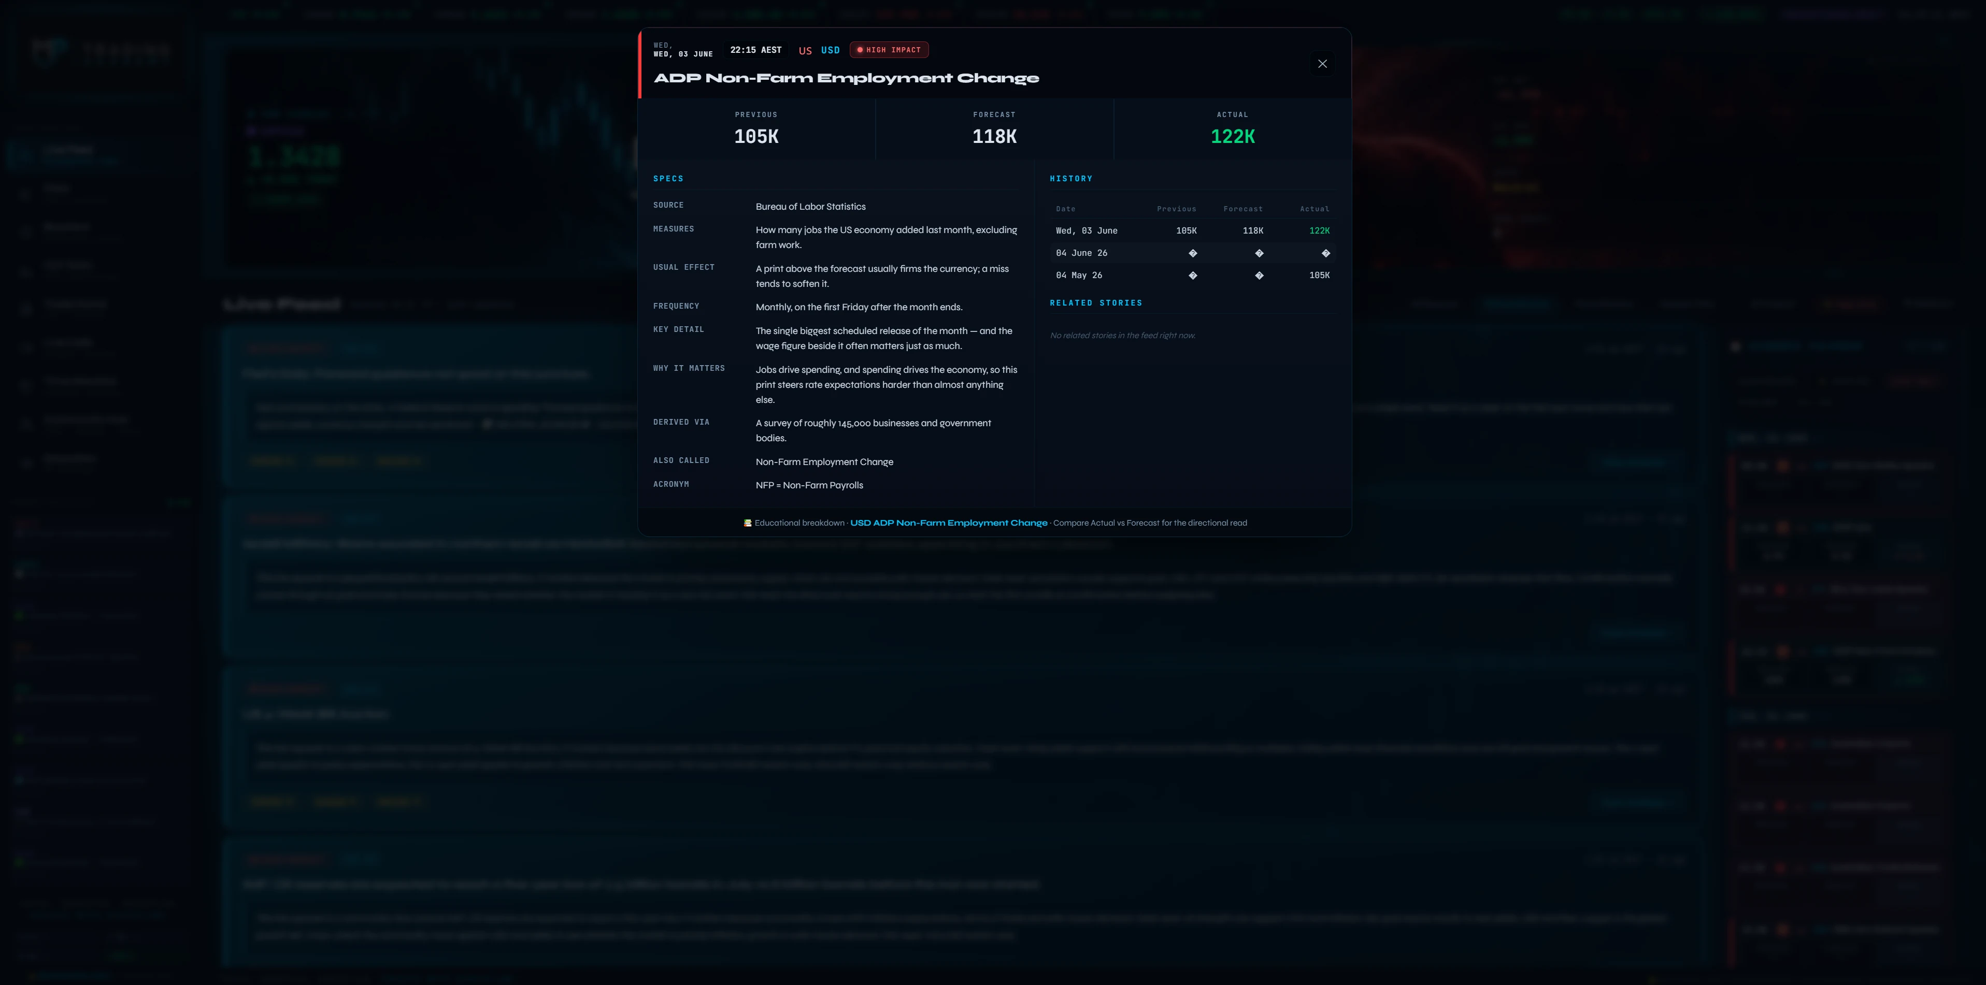The height and width of the screenshot is (985, 1986).
Task: Click the MEASURES spec label
Action: pos(673,229)
